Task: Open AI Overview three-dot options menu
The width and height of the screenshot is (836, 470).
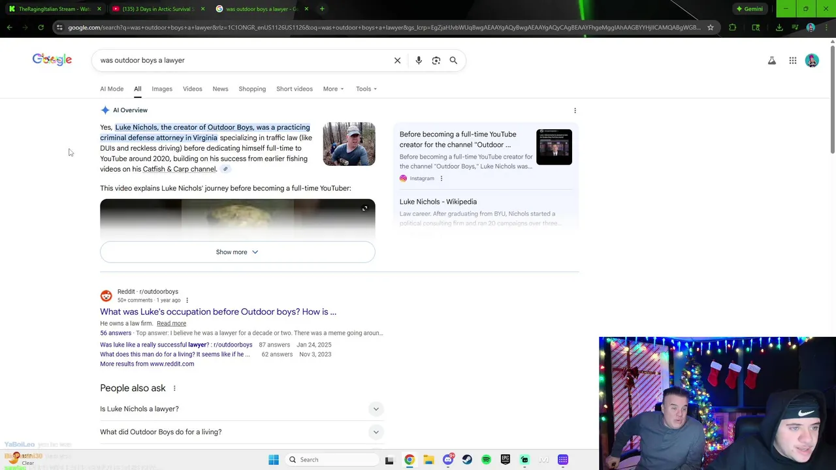Action: (575, 110)
